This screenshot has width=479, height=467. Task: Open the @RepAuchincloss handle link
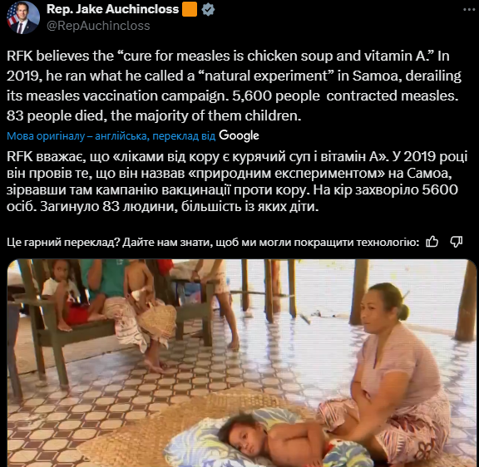tap(98, 26)
